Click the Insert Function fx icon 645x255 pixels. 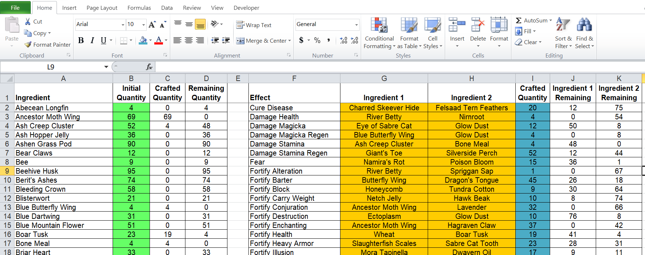[x=149, y=67]
